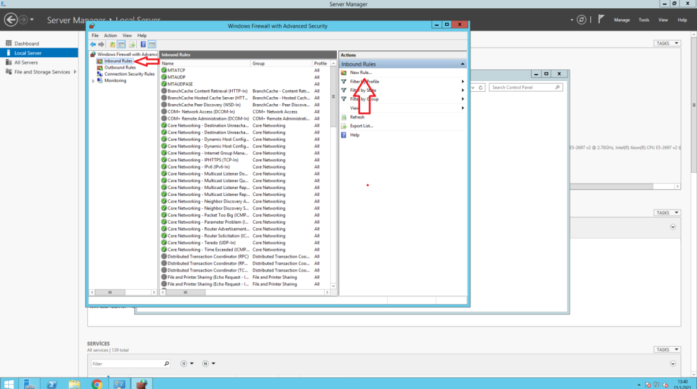Image resolution: width=697 pixels, height=389 pixels.
Task: Select Local Server in the sidebar
Action: (x=39, y=53)
